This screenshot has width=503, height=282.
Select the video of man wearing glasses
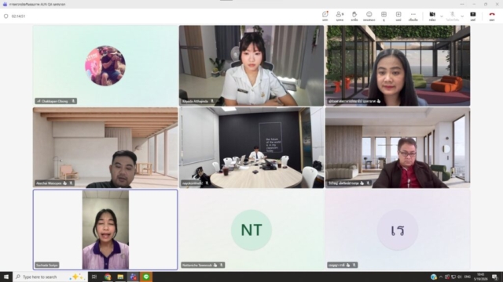click(398, 147)
